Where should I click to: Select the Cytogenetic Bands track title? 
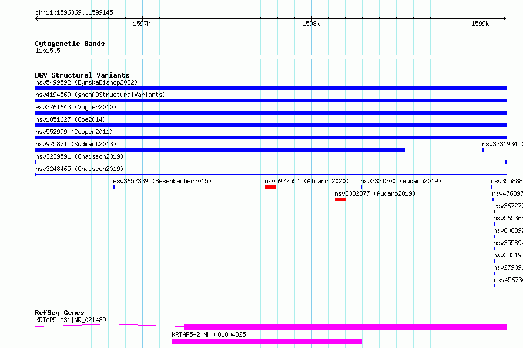tap(70, 43)
